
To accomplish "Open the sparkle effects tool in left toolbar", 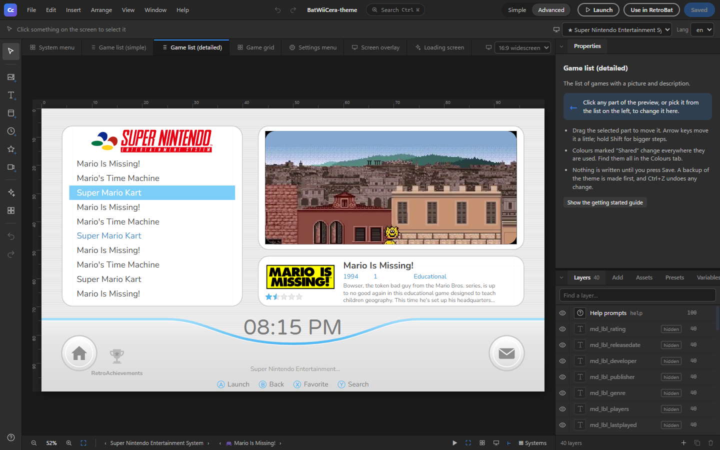I will click(x=11, y=192).
